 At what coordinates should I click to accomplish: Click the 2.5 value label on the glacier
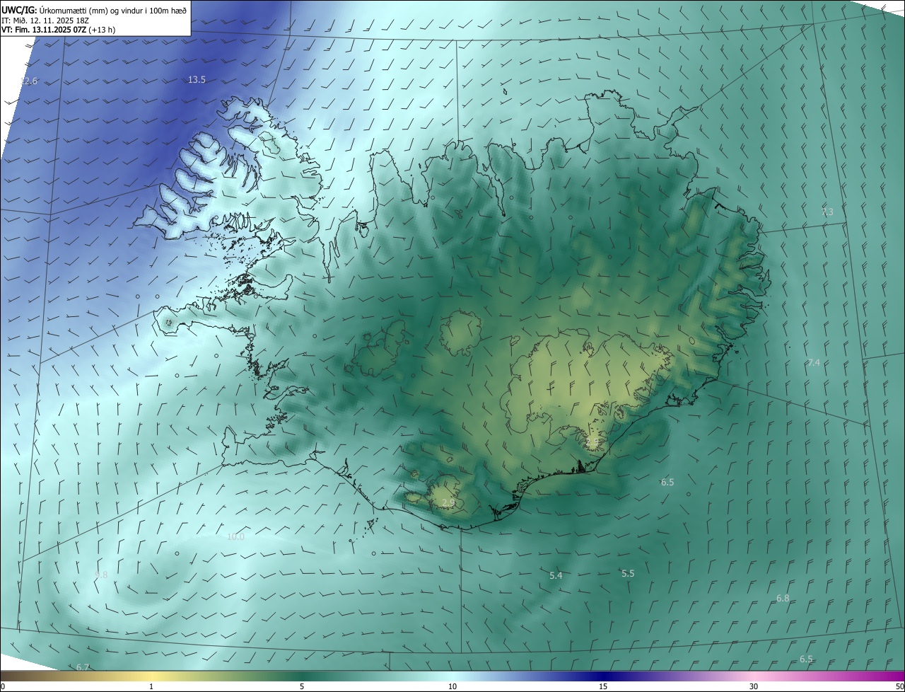[x=592, y=442]
